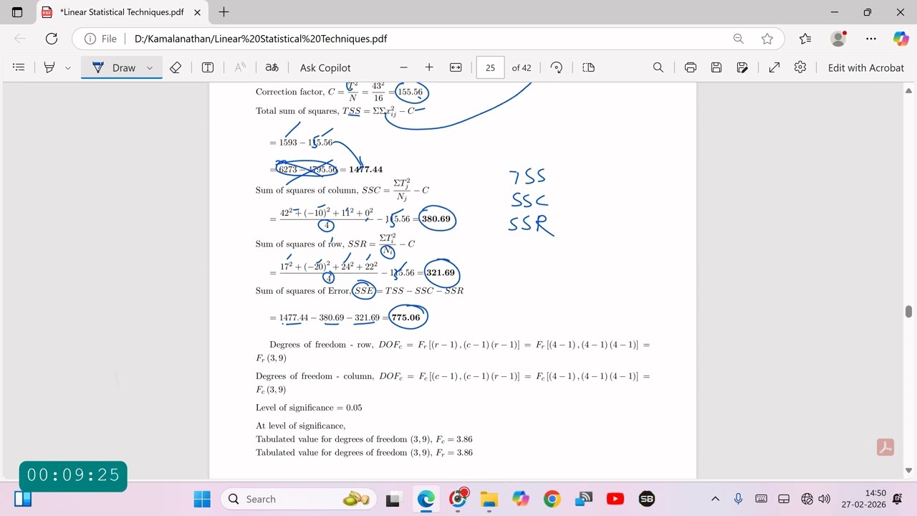
Task: Open the Windows Start menu
Action: coord(202,499)
